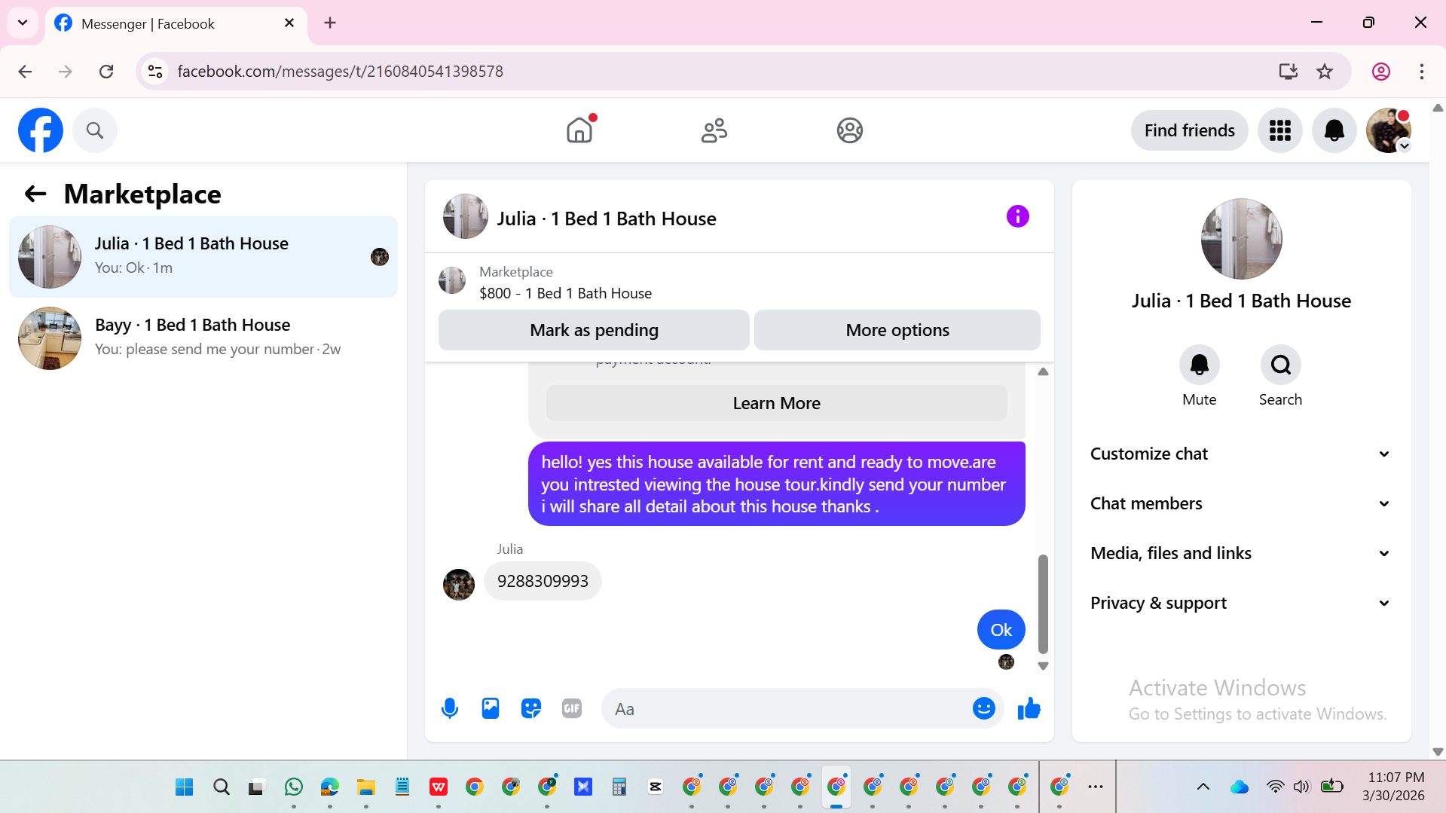
Task: Open the emoji picker
Action: (x=984, y=708)
